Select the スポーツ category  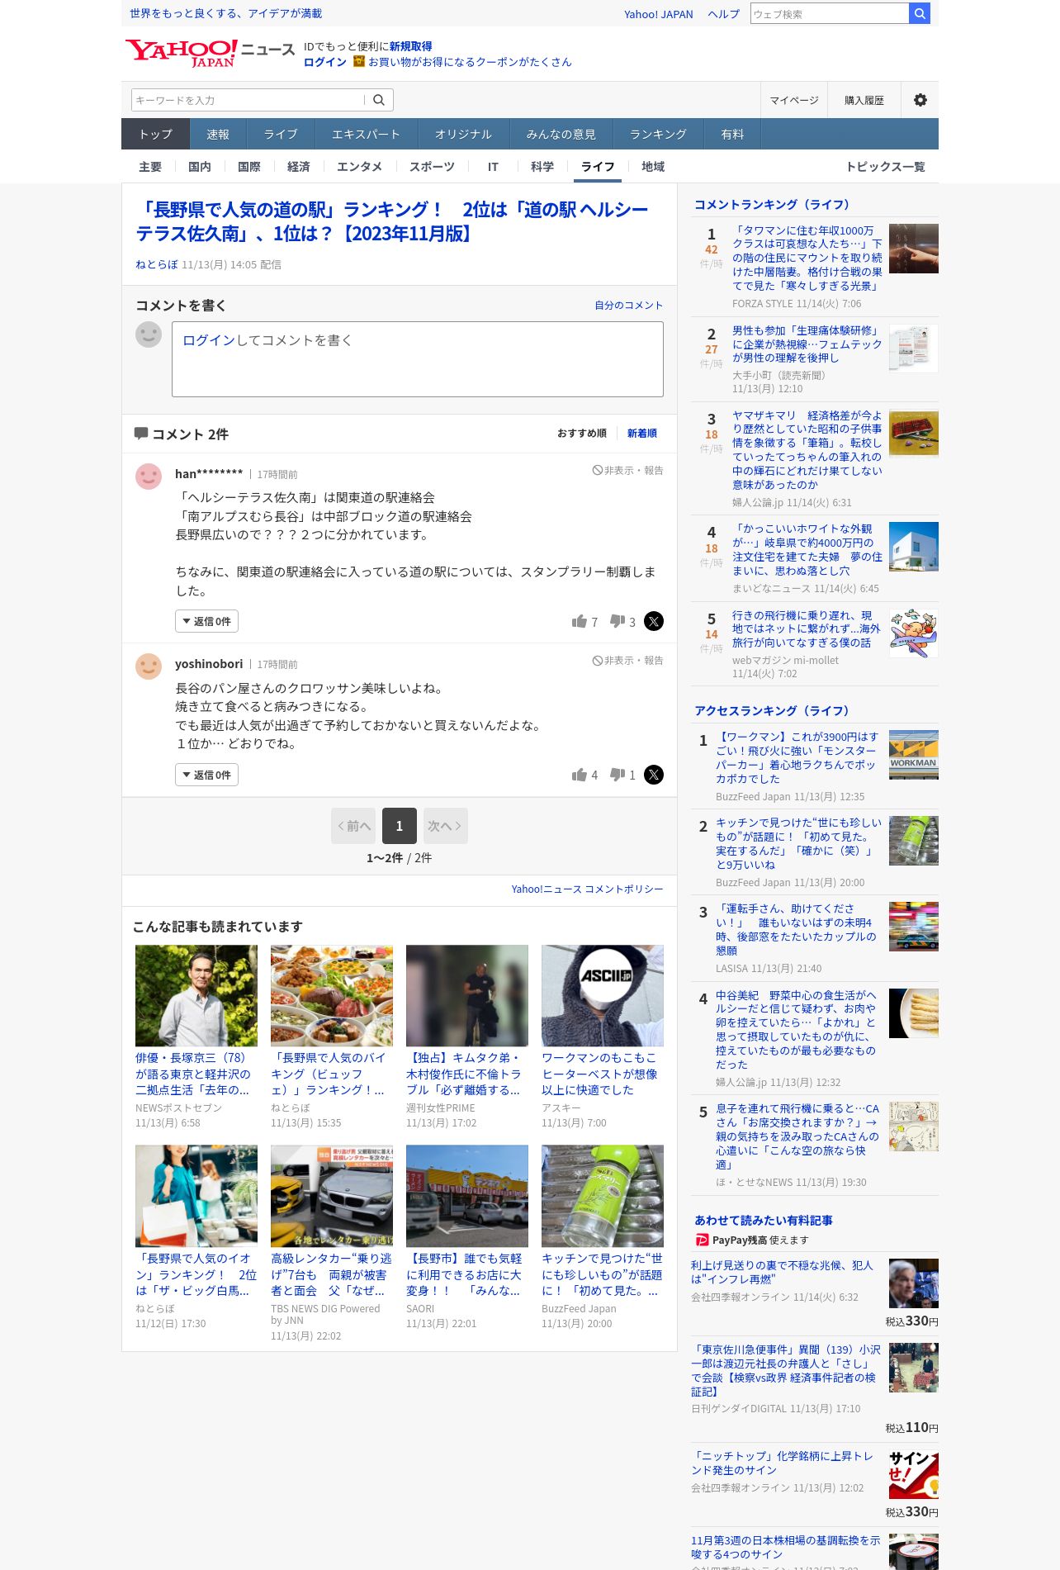pyautogui.click(x=432, y=167)
